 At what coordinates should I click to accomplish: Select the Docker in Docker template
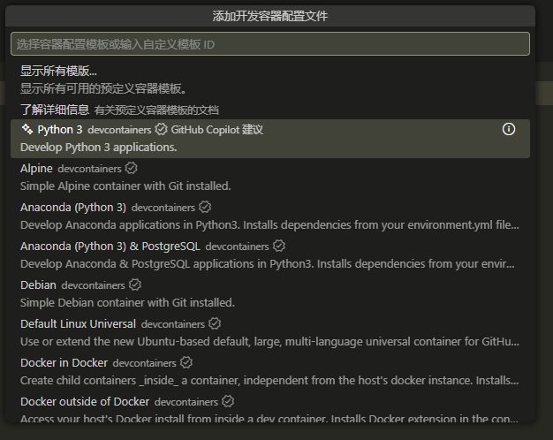point(270,371)
